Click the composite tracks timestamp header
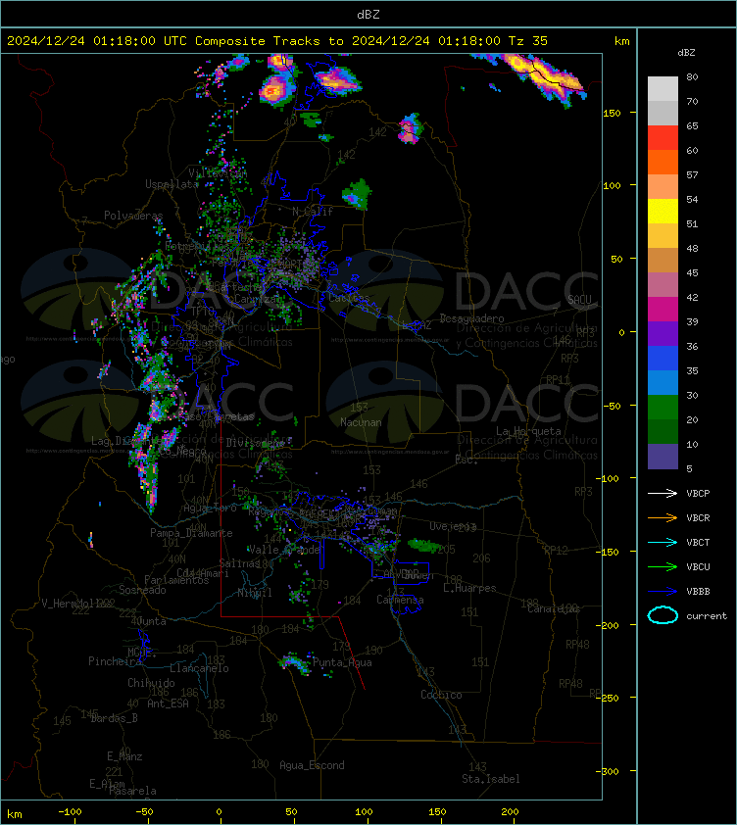 coord(277,41)
